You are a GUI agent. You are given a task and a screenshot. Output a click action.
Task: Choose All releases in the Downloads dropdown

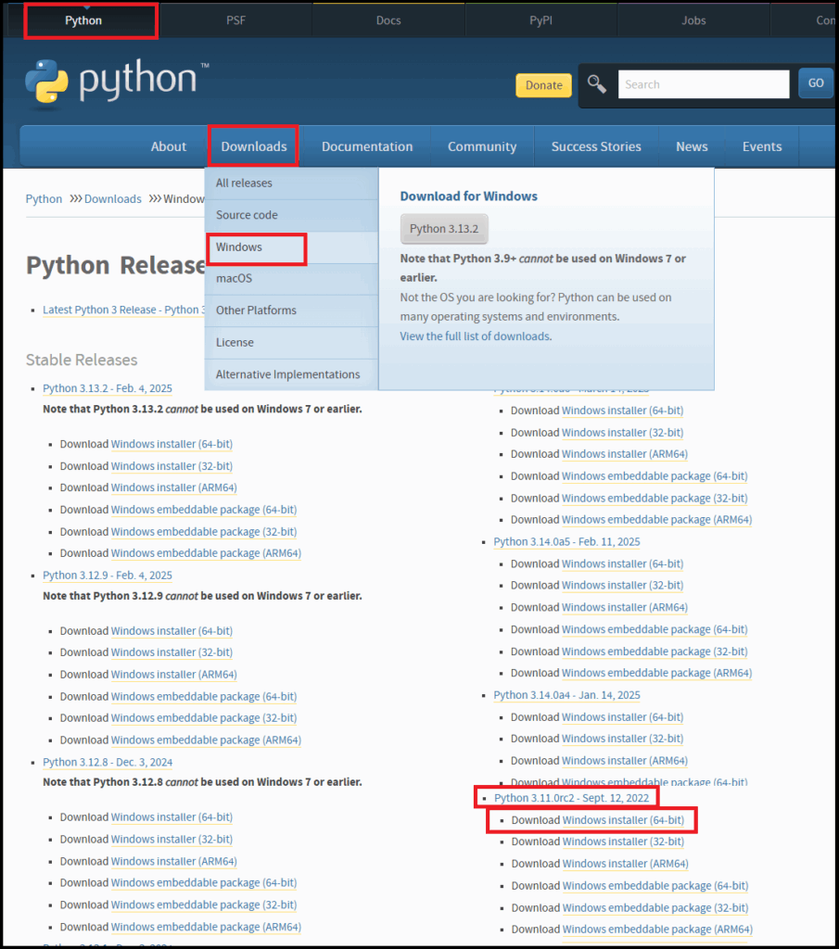(291, 183)
